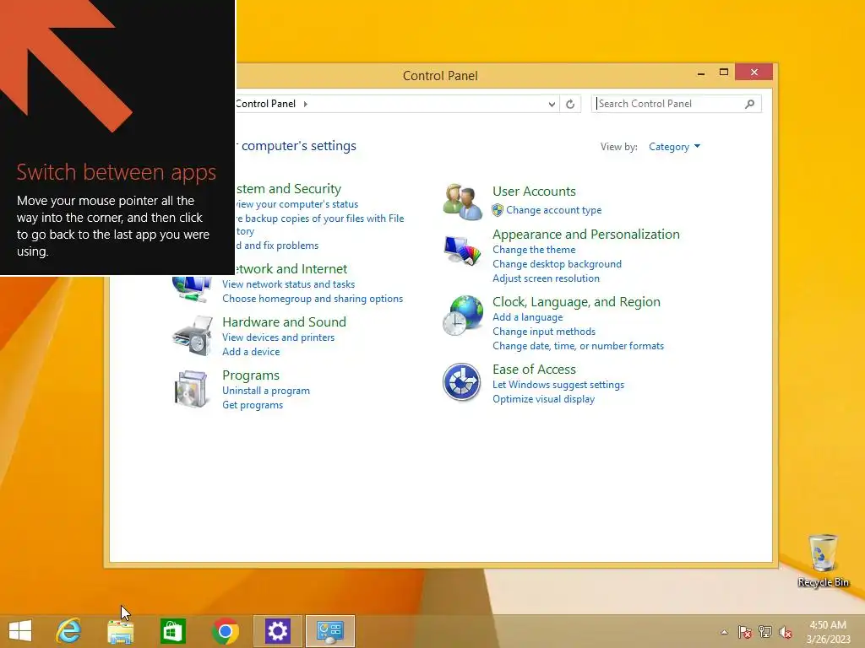Click Optimize visual display link
The height and width of the screenshot is (648, 865).
coord(543,399)
